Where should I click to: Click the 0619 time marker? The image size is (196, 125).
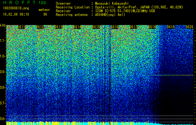(171, 27)
